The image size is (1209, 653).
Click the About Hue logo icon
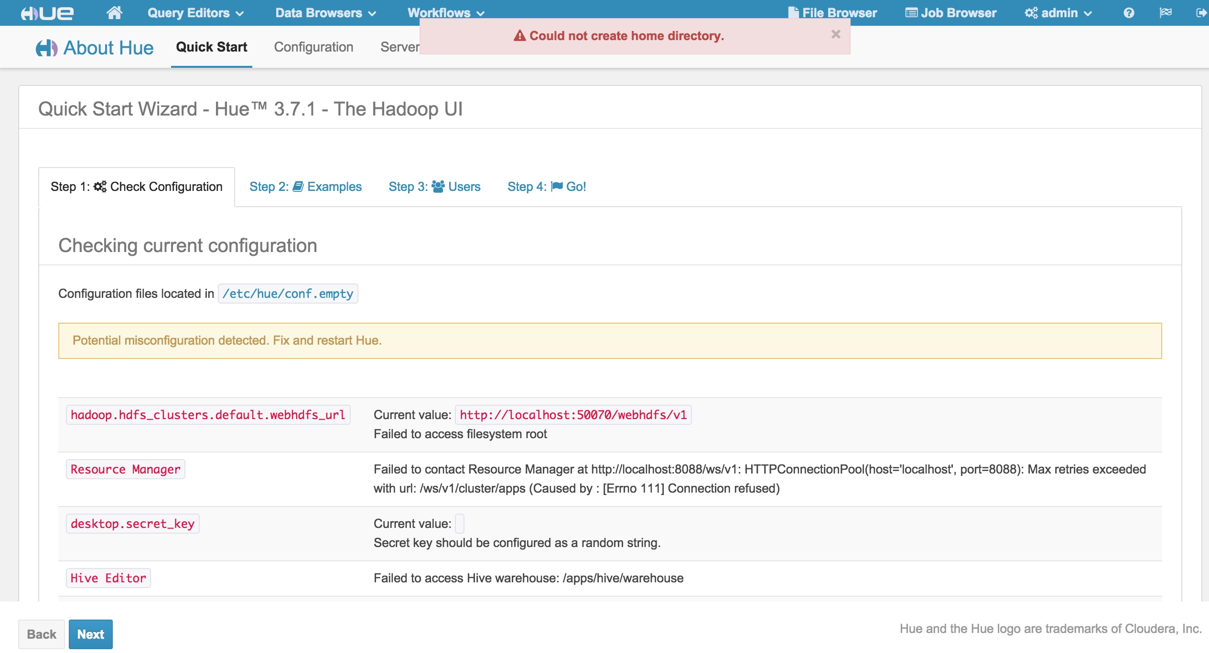pyautogui.click(x=46, y=48)
